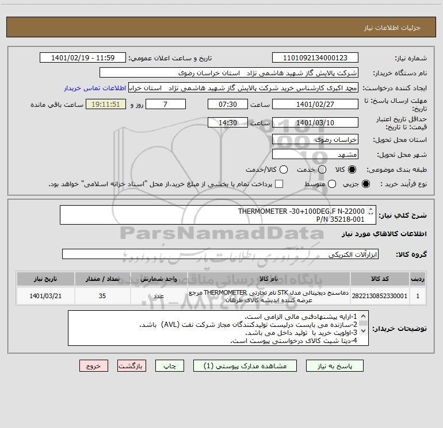Click the شماره نیاز number field

(315, 58)
